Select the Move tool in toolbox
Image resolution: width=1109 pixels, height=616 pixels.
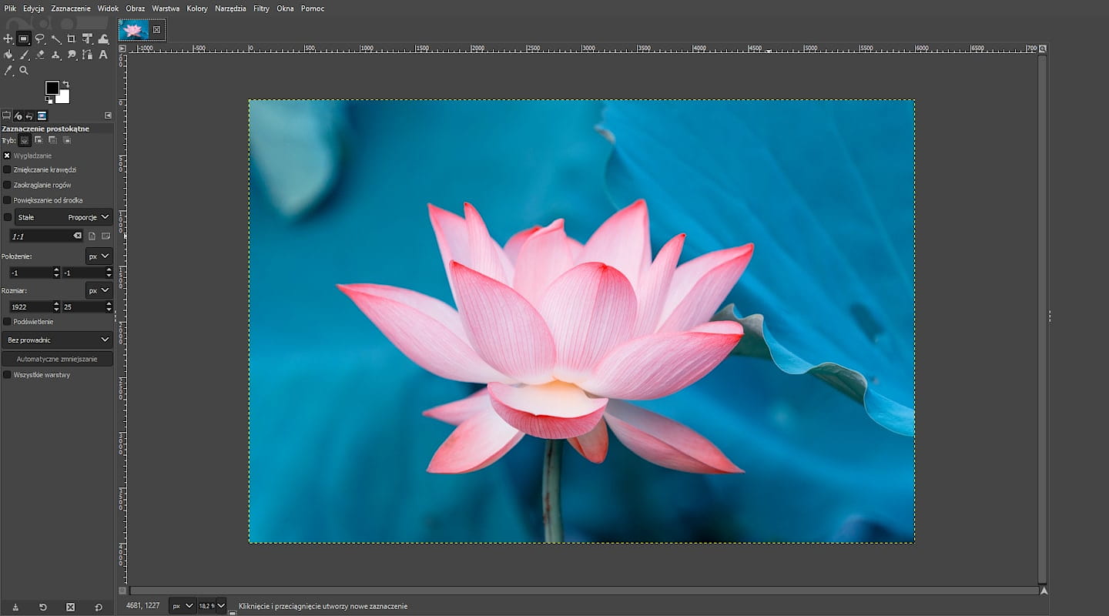pyautogui.click(x=8, y=38)
